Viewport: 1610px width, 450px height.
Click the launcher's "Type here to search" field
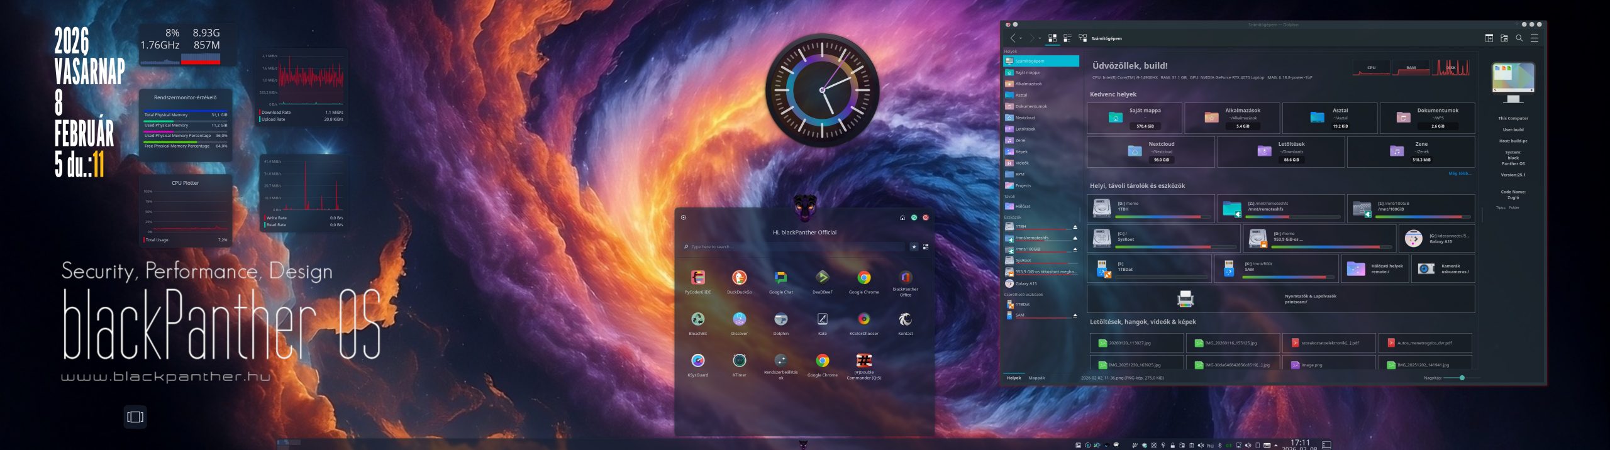click(792, 247)
